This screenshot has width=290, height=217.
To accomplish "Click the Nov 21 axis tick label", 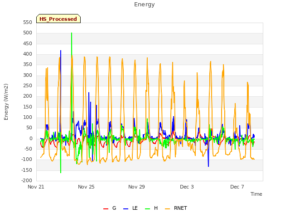I will pyautogui.click(x=36, y=187).
